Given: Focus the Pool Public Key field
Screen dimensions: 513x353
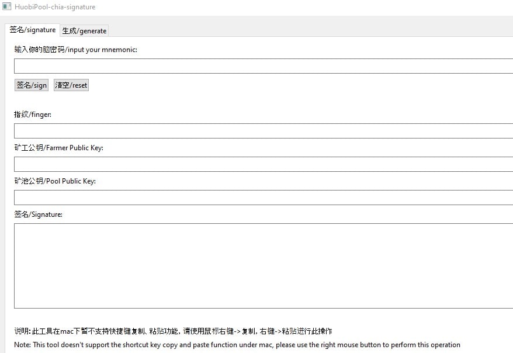Looking at the screenshot, I should pos(264,198).
